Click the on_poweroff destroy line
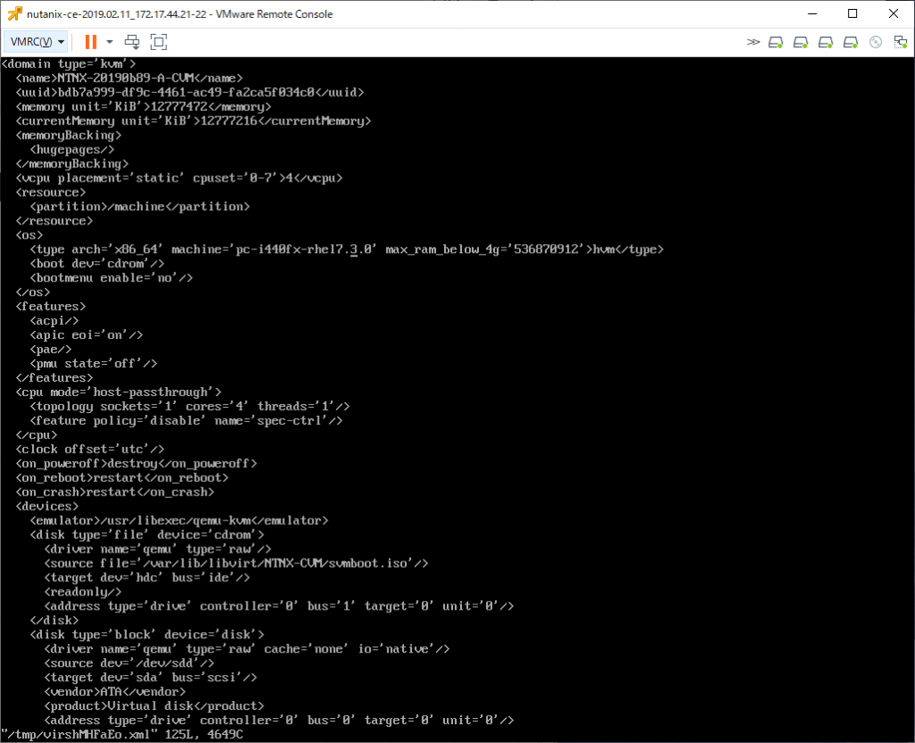Viewport: 915px width, 743px height. coord(136,464)
